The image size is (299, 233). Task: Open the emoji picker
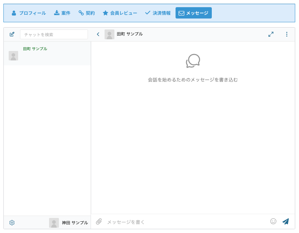coord(273,222)
